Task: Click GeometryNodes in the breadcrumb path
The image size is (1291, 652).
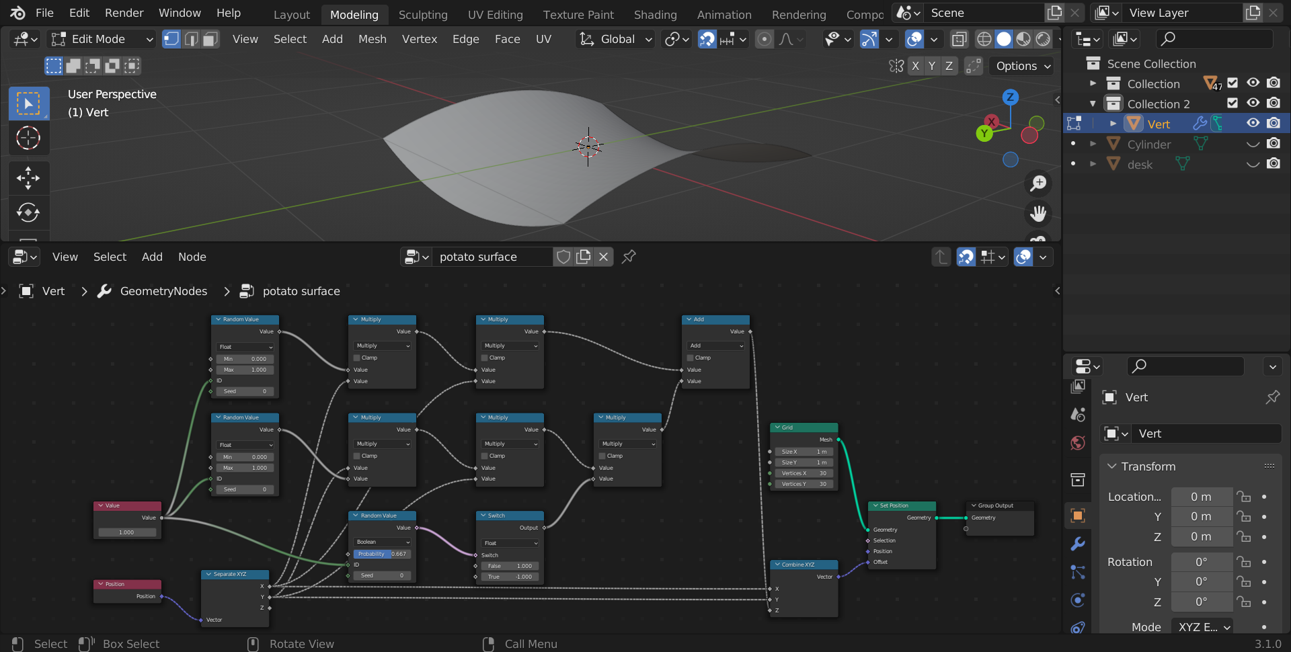Action: tap(163, 291)
